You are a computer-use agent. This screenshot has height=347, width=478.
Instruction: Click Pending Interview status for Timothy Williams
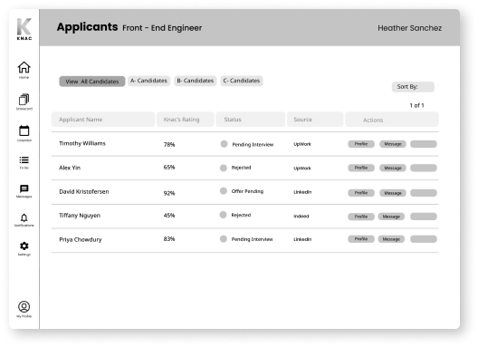[x=253, y=144]
